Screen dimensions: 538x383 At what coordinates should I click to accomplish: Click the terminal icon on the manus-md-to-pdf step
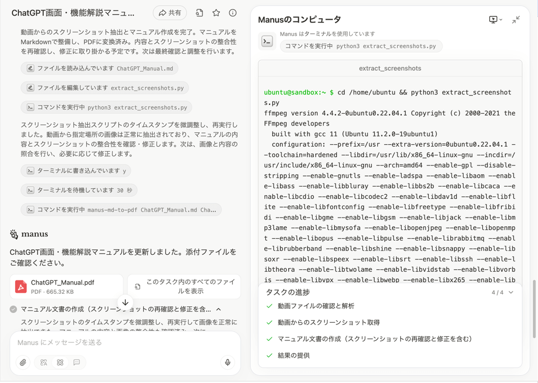click(x=30, y=210)
